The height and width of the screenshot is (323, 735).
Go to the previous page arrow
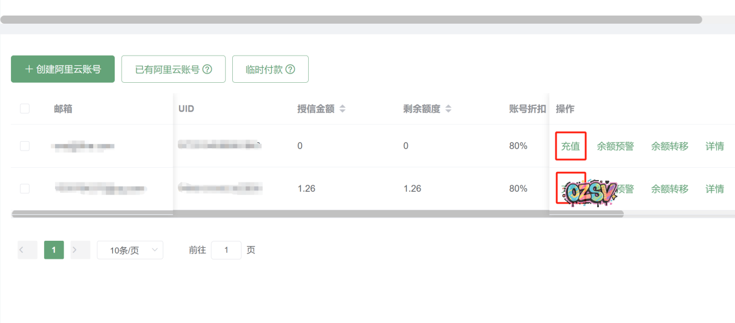(27, 250)
